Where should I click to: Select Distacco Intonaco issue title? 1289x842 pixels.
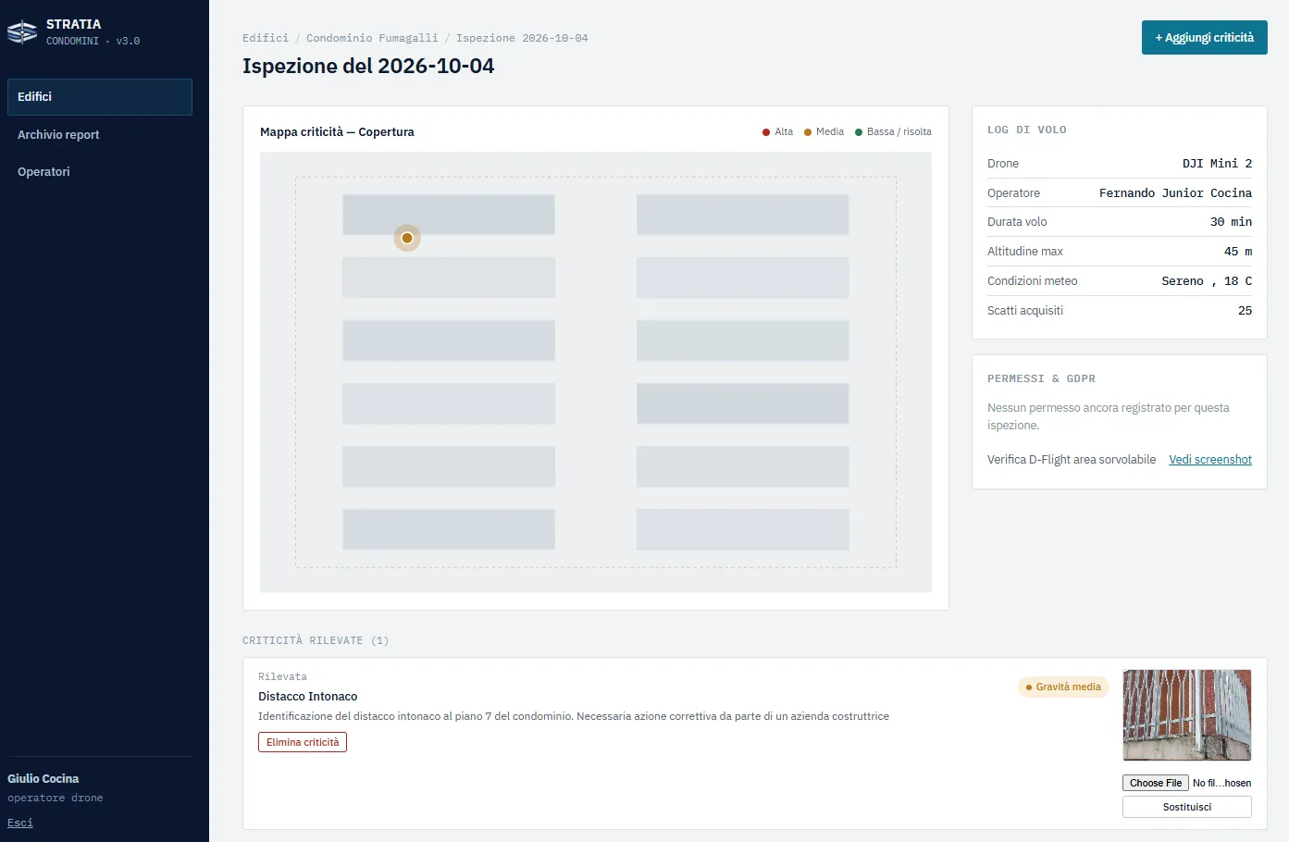tap(308, 697)
